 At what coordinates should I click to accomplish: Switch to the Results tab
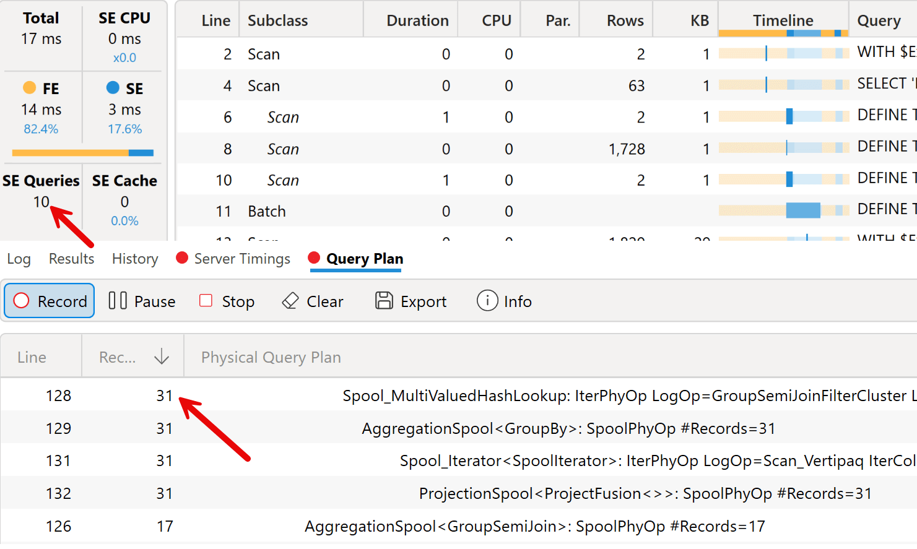[71, 259]
